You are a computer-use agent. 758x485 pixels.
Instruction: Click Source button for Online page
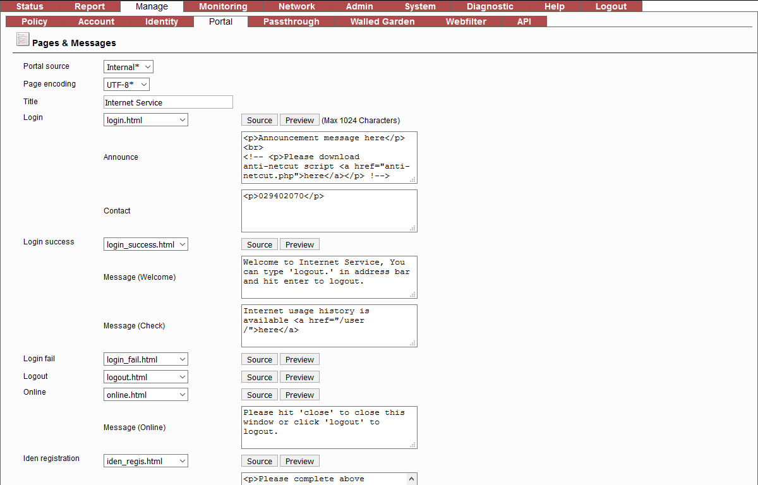point(260,395)
